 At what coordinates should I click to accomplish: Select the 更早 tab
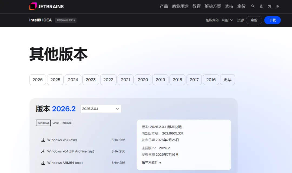[228, 80]
